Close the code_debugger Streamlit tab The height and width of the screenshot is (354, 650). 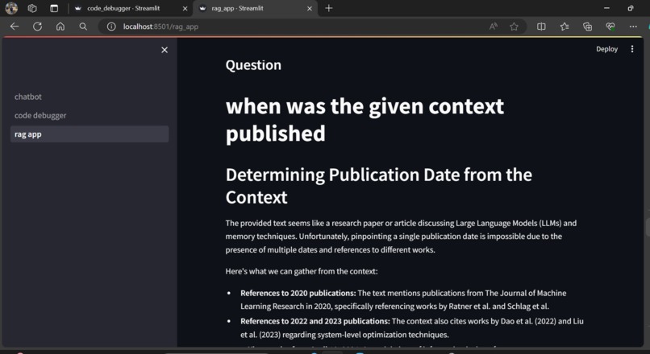tap(185, 8)
